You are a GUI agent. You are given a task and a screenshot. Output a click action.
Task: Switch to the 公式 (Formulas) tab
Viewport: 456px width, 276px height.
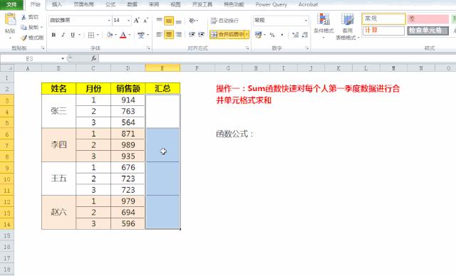click(110, 4)
